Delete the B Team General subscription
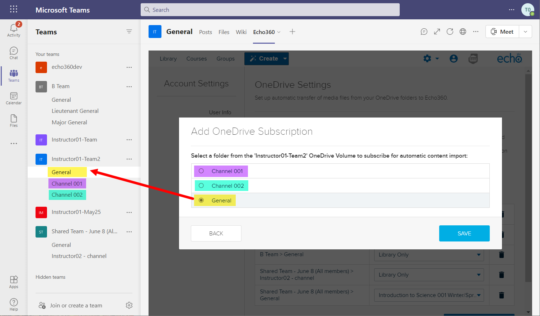Screen dimensions: 540x316 pyautogui.click(x=502, y=255)
